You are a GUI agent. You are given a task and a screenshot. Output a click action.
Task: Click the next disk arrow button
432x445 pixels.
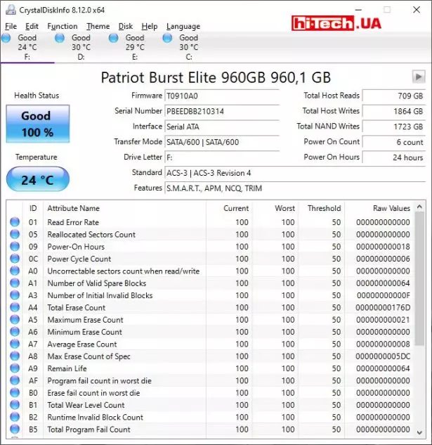[419, 77]
